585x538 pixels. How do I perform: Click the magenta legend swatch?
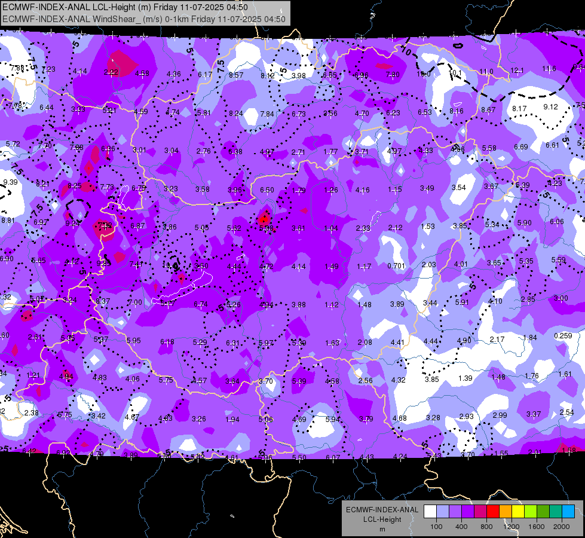click(480, 512)
